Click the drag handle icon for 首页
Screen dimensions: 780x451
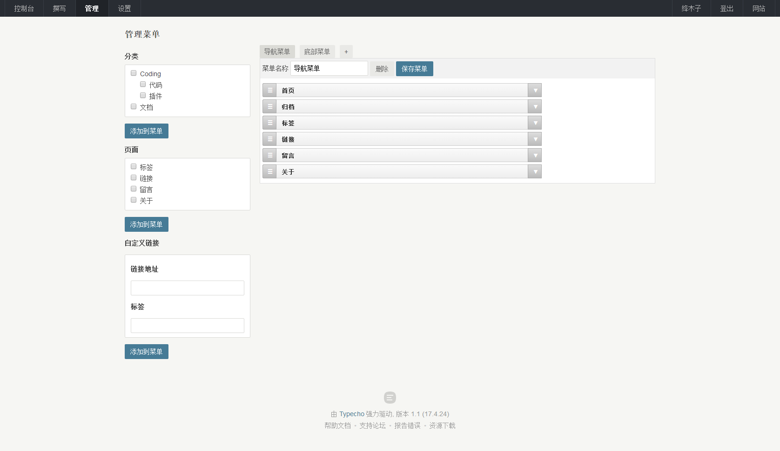269,90
